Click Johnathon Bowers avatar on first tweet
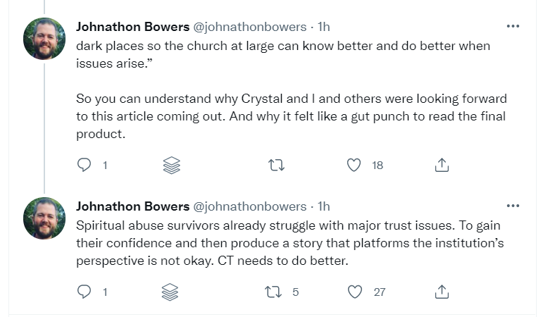Viewport: 555px width, 317px height. pyautogui.click(x=44, y=39)
